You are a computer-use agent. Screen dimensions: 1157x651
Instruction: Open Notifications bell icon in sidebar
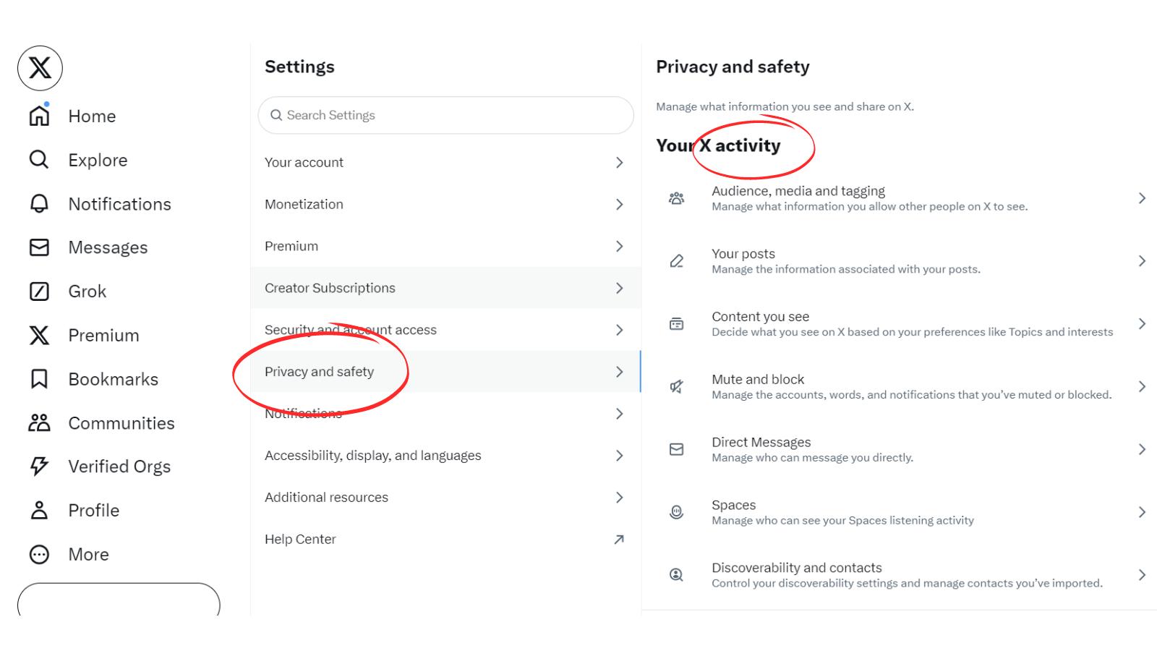39,204
